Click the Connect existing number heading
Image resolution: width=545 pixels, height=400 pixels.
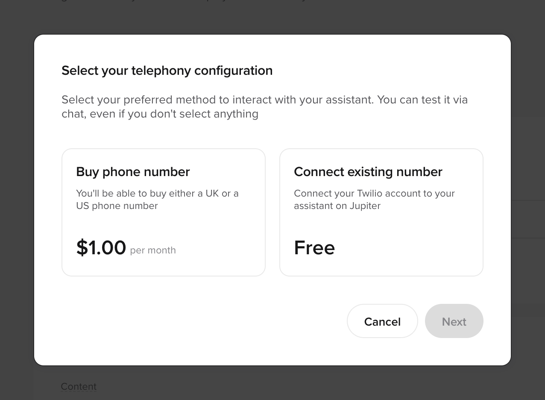coord(368,171)
